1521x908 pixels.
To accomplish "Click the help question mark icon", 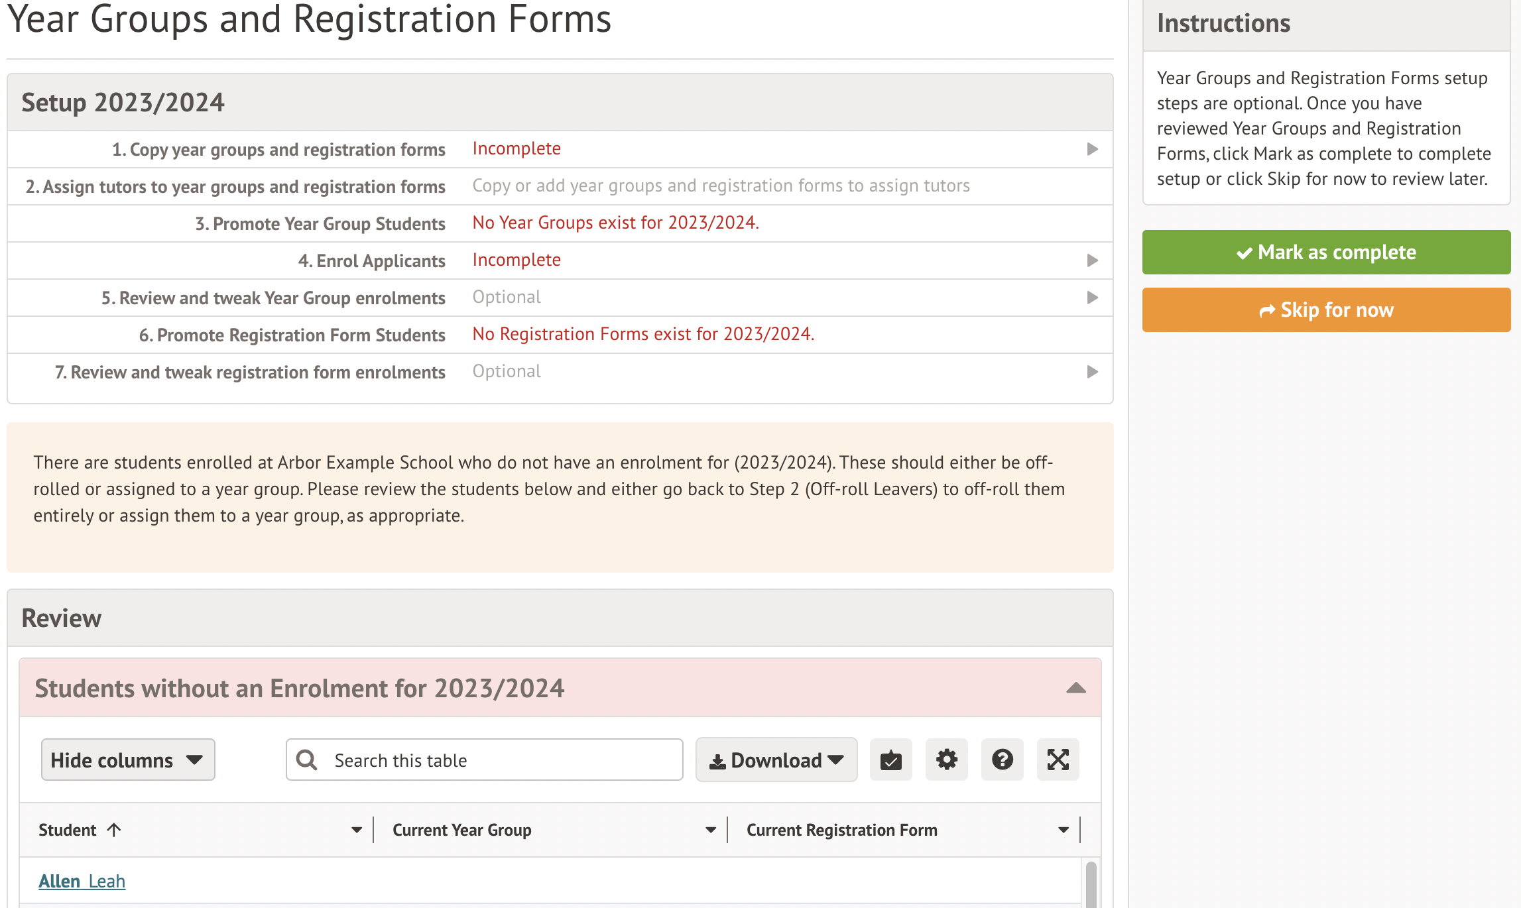I will pos(1002,760).
